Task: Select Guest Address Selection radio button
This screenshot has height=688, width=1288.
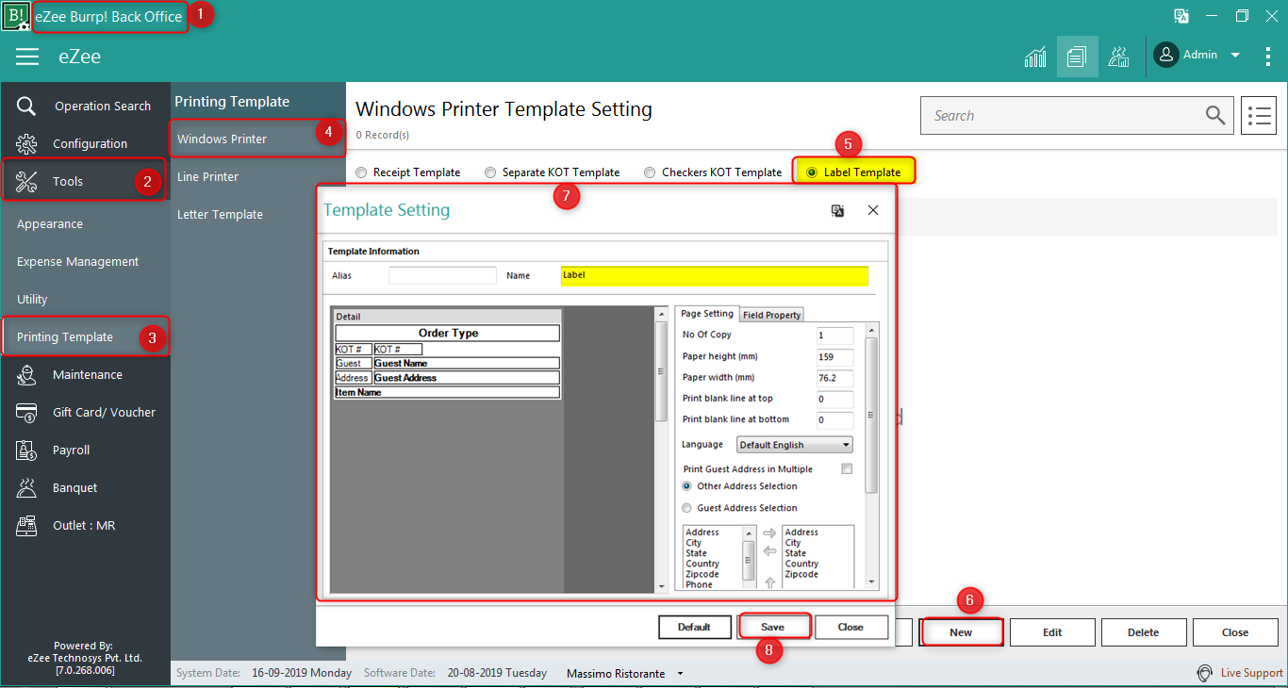Action: pyautogui.click(x=686, y=508)
